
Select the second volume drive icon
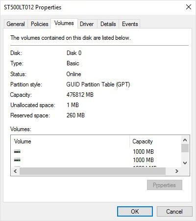pyautogui.click(x=17, y=160)
